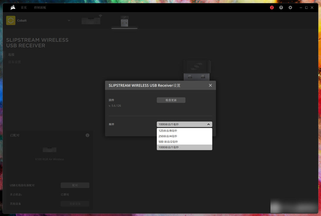
Task: Open the help question mark icon
Action: (x=281, y=7)
